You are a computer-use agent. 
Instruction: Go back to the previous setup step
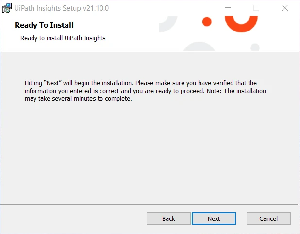coord(168,218)
